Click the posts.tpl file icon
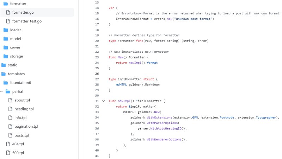The image size is (282, 159). (10, 135)
